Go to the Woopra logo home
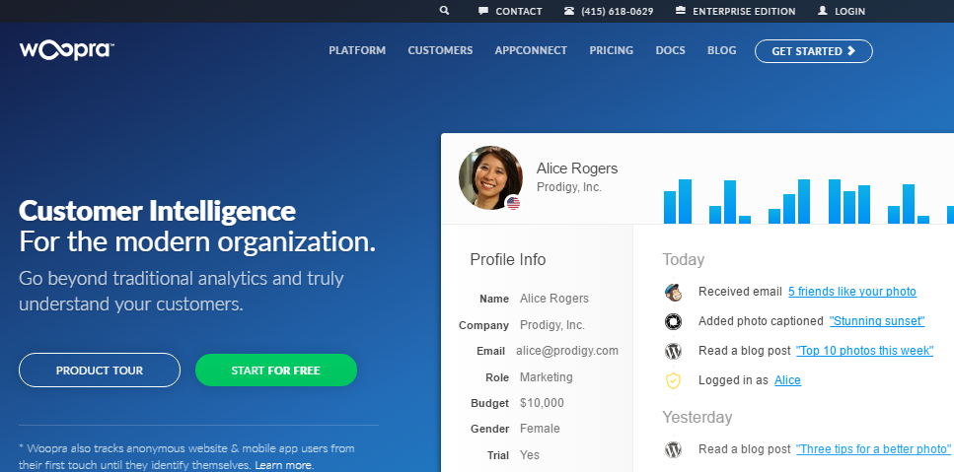 [x=66, y=50]
